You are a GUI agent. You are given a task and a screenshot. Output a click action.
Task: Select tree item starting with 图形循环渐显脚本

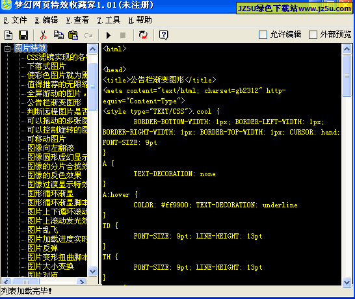coord(57,203)
